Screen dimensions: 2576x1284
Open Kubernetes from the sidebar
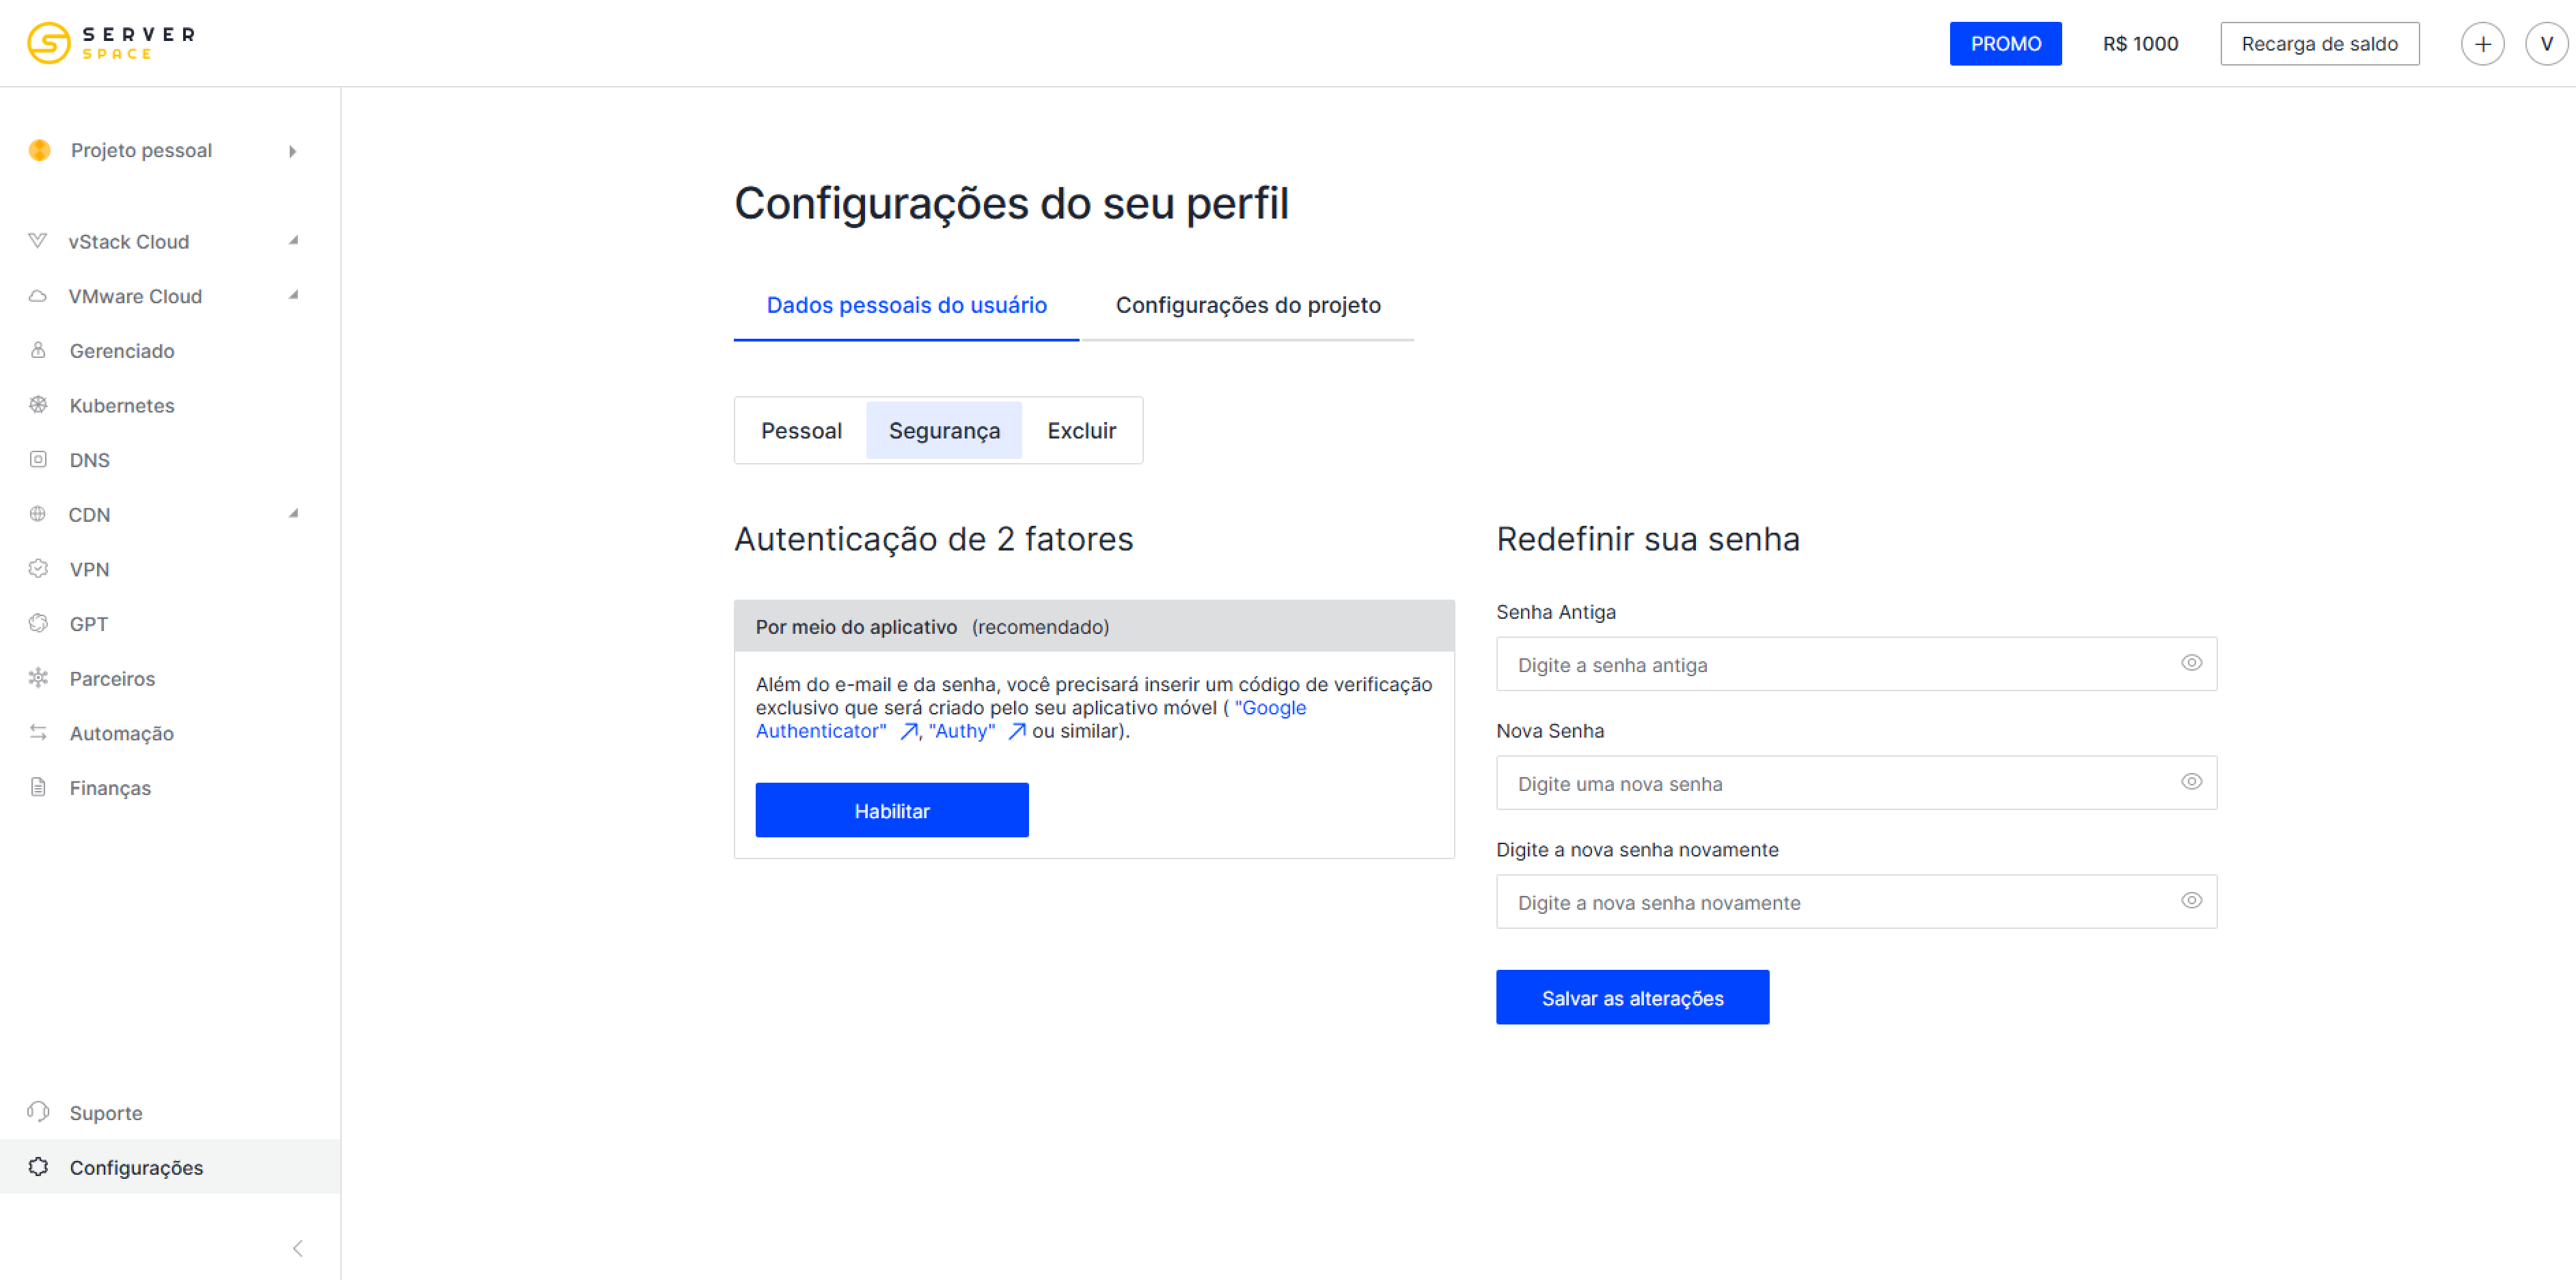pyautogui.click(x=122, y=406)
